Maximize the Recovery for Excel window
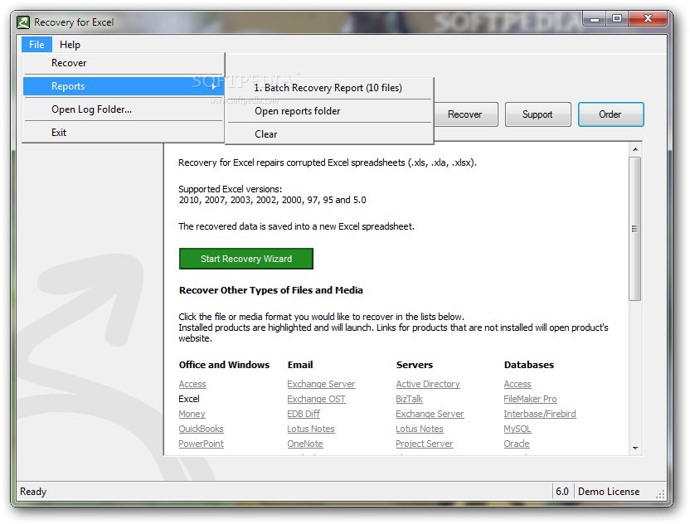 point(617,19)
